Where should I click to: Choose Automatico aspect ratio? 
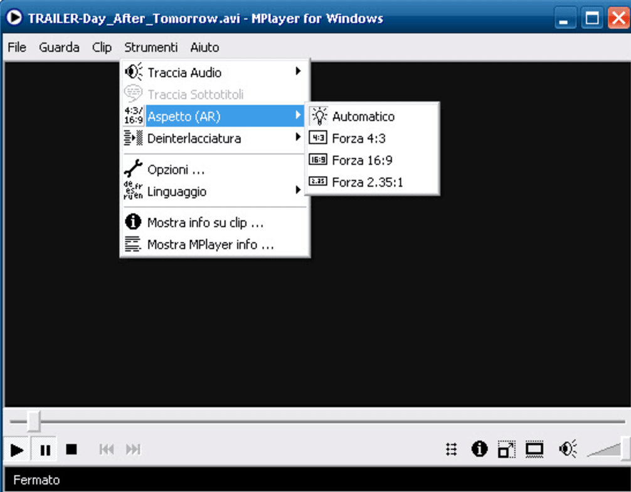tap(363, 116)
